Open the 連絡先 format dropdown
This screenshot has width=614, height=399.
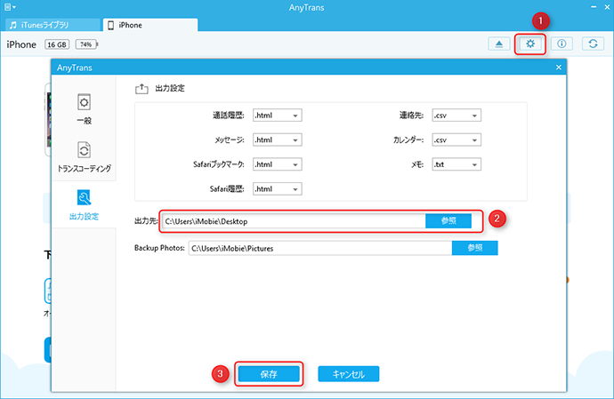coord(456,116)
